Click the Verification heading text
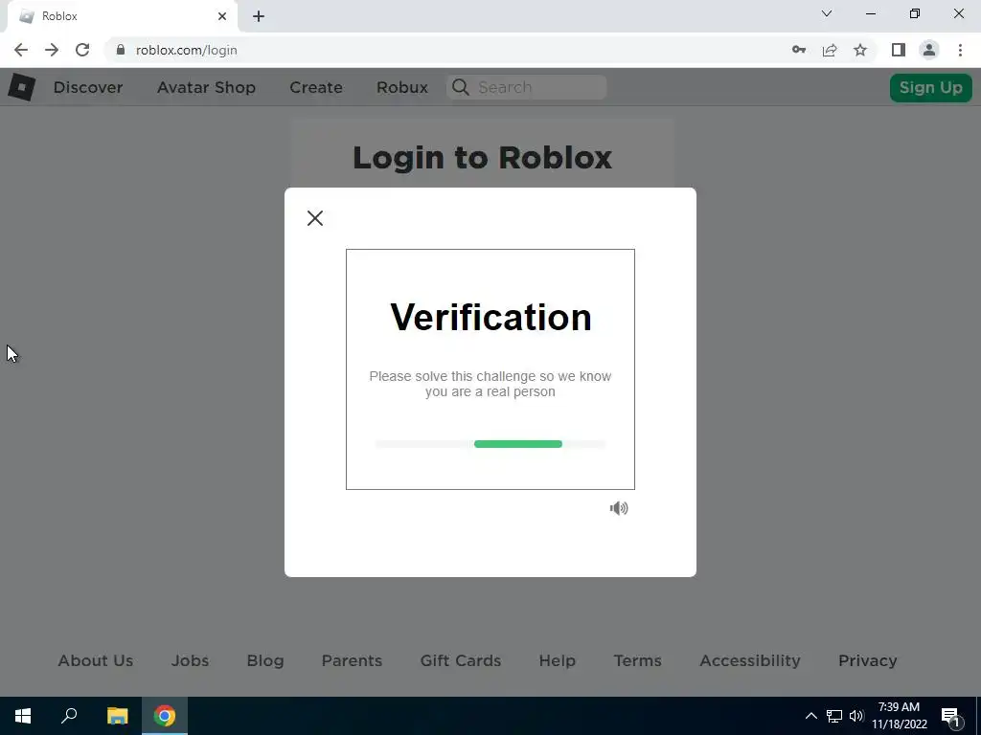This screenshot has height=735, width=981. tap(490, 317)
